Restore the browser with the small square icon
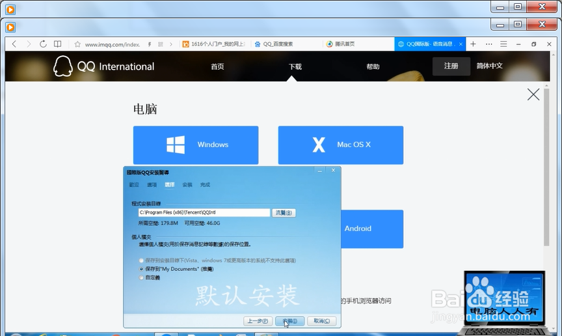The width and height of the screenshot is (562, 336). (x=533, y=44)
